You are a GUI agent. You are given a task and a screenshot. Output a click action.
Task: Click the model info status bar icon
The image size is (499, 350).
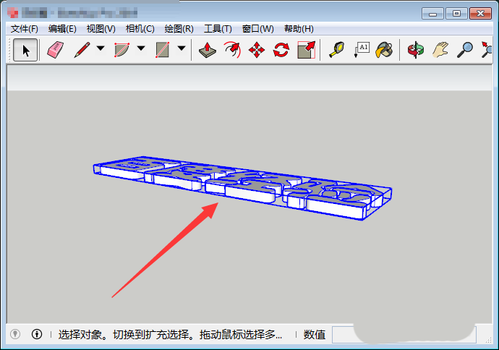(37, 334)
